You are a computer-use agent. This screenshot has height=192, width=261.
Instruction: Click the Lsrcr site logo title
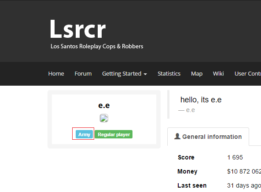click(78, 29)
